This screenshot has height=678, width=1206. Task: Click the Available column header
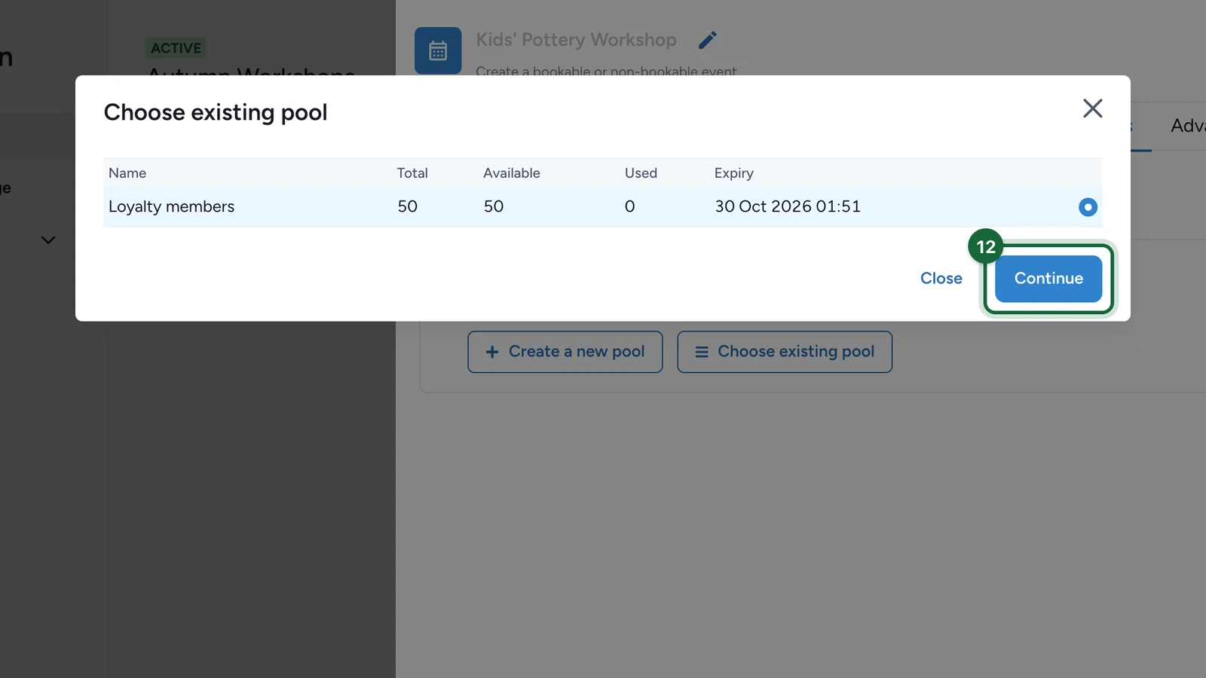pos(512,173)
